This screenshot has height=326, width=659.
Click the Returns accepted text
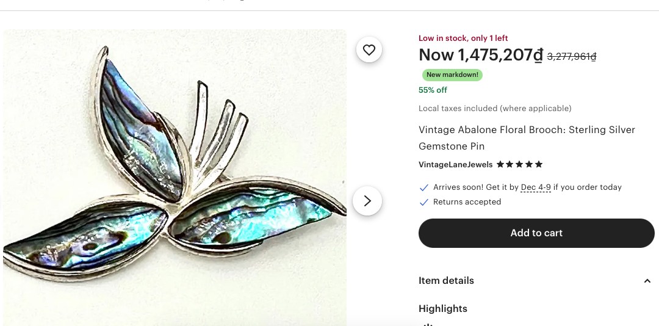467,202
